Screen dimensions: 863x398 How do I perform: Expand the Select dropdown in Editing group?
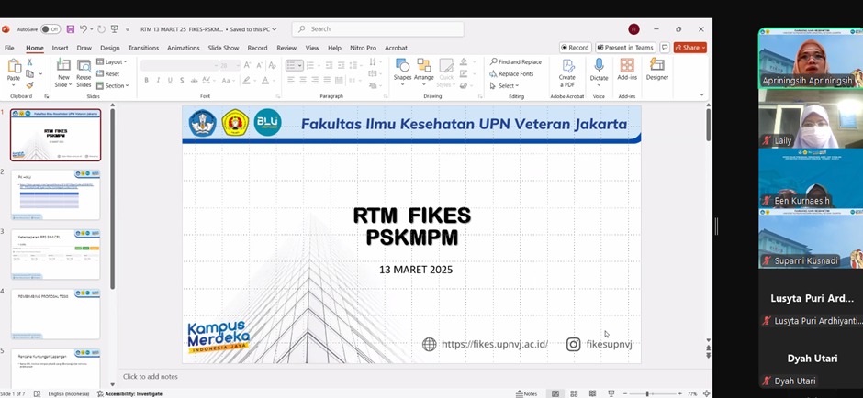(505, 86)
